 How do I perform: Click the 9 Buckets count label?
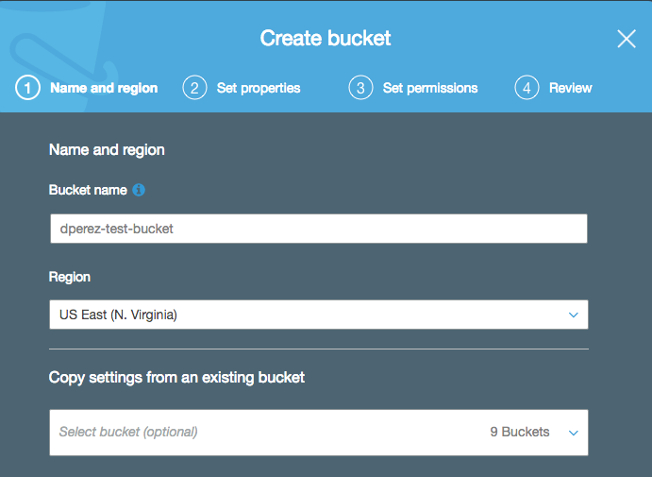pos(520,432)
